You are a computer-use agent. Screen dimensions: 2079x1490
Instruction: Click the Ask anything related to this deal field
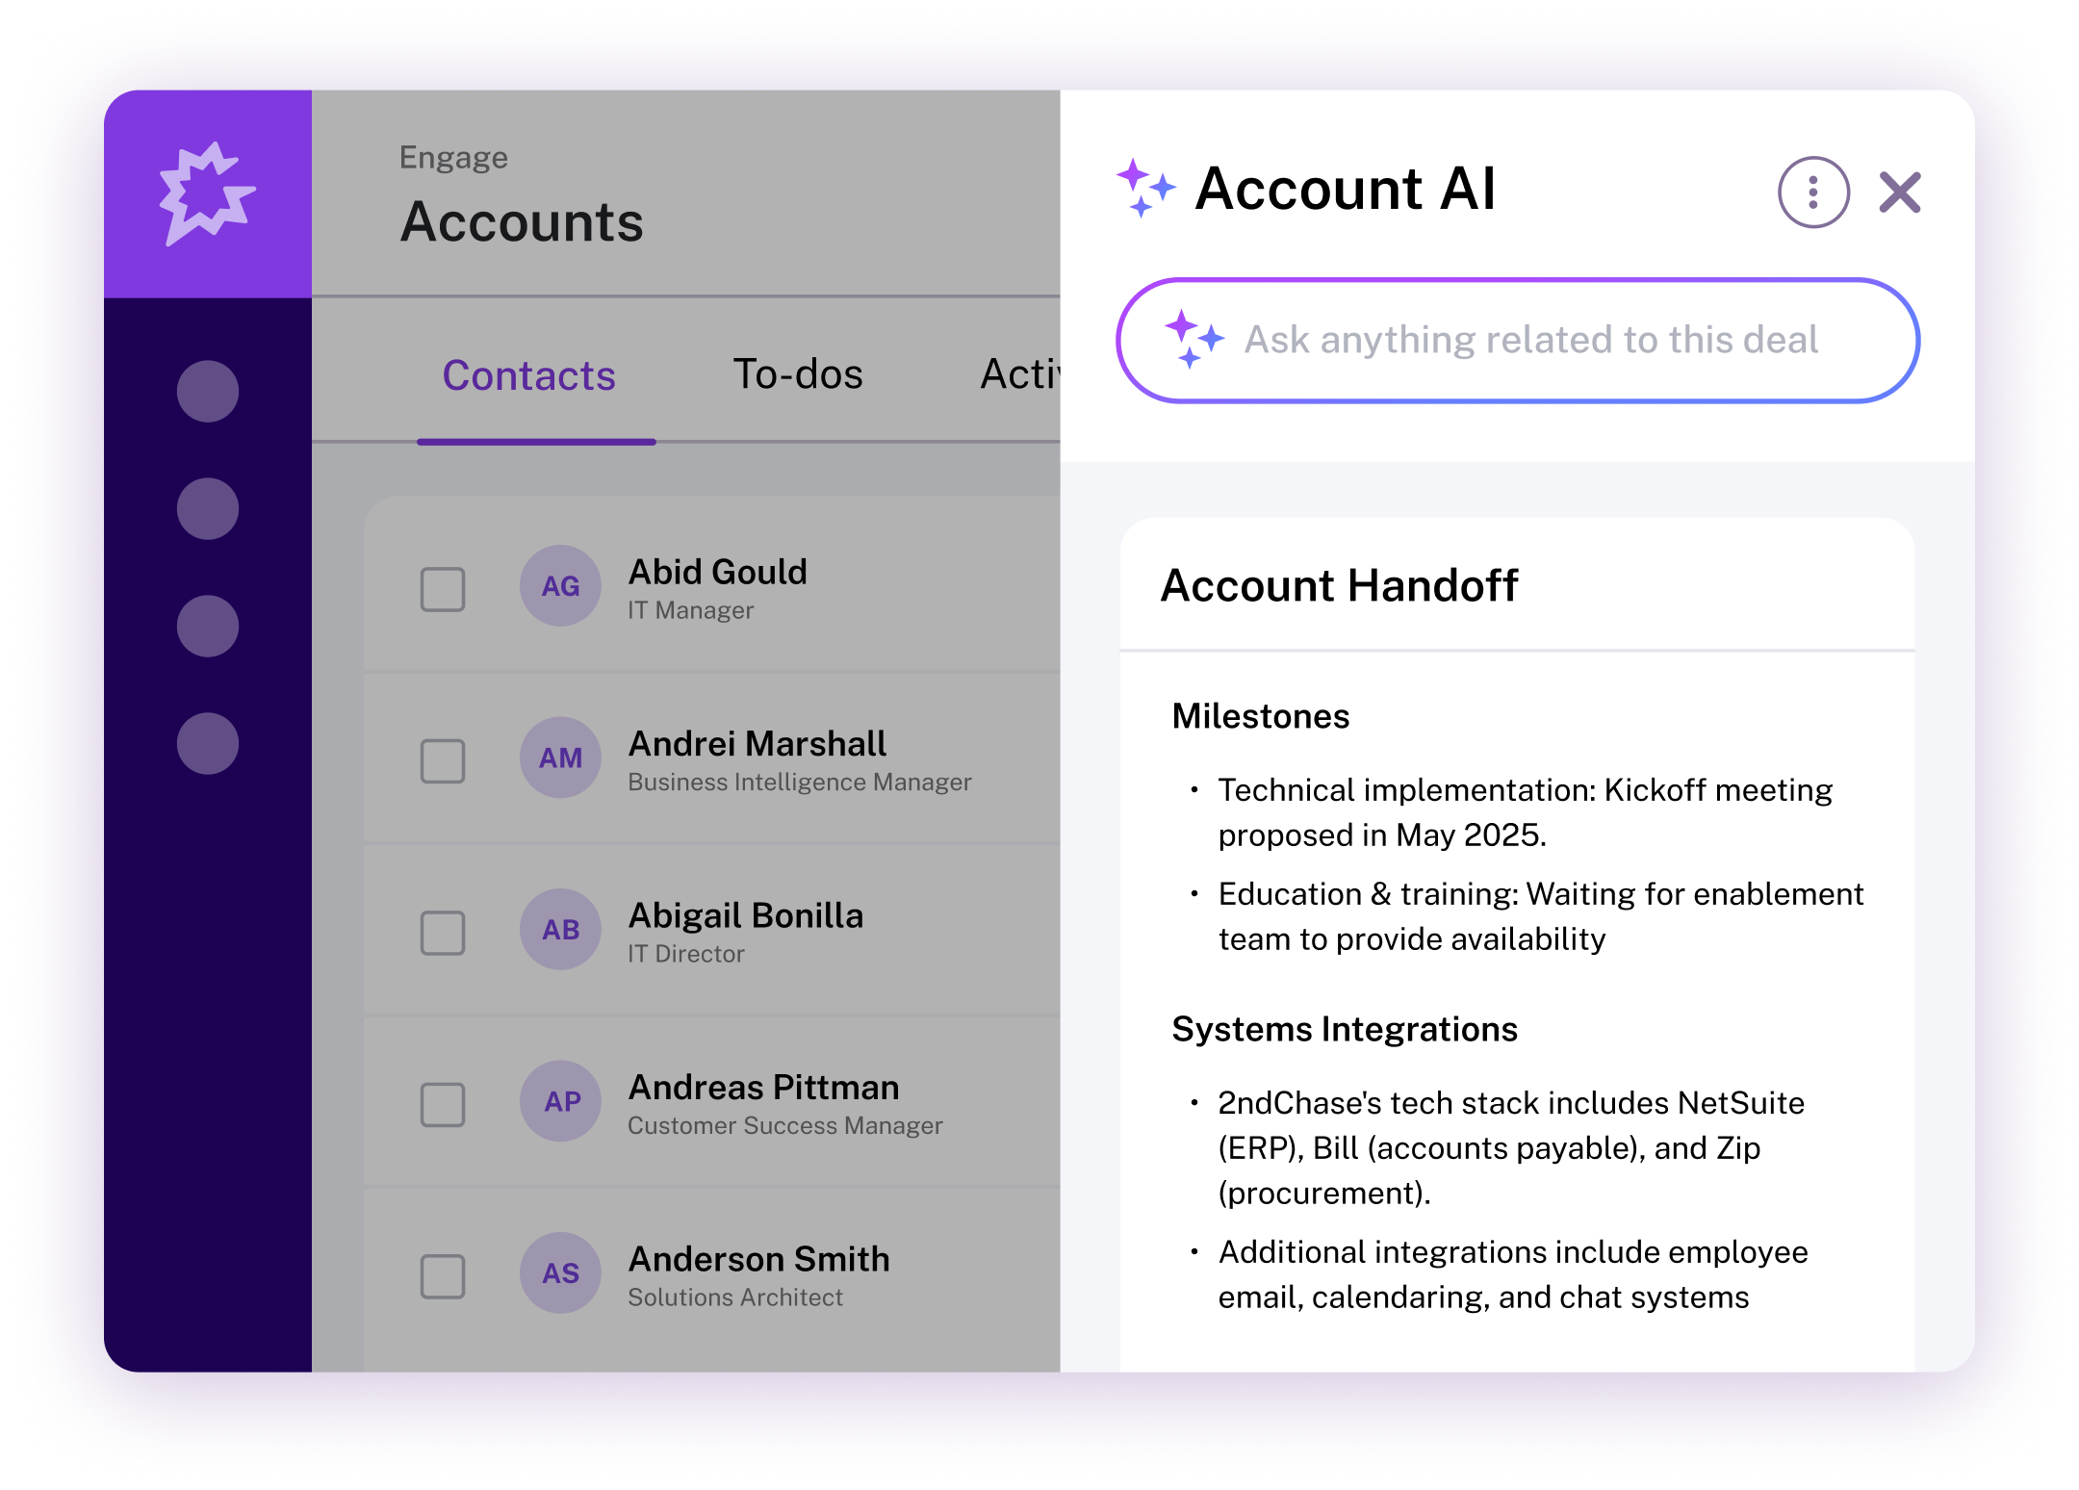pos(1530,340)
